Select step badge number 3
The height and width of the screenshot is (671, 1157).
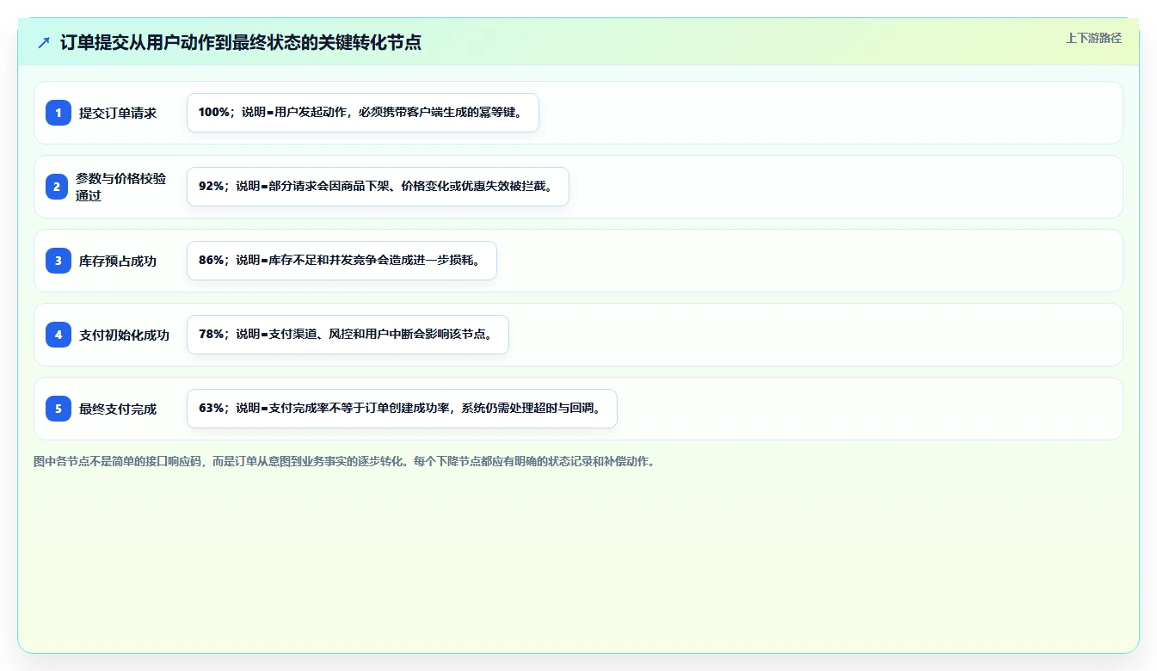58,261
